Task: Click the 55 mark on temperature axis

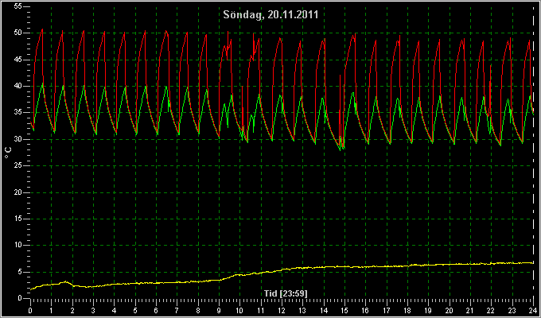Action: 18,6
